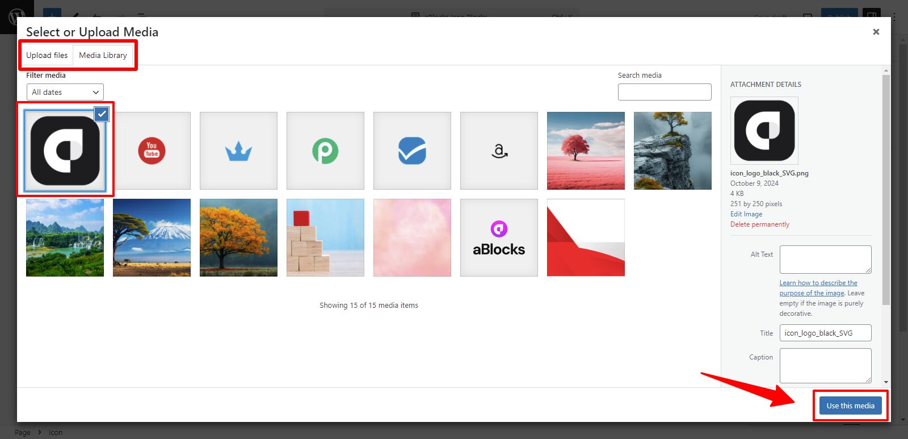Screen dimensions: 908x439
Task: Select the snowy mountain savanna image
Action: click(x=152, y=237)
